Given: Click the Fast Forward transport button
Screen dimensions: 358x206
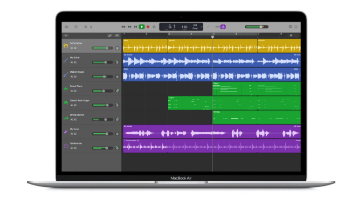Looking at the screenshot, I should click(130, 27).
